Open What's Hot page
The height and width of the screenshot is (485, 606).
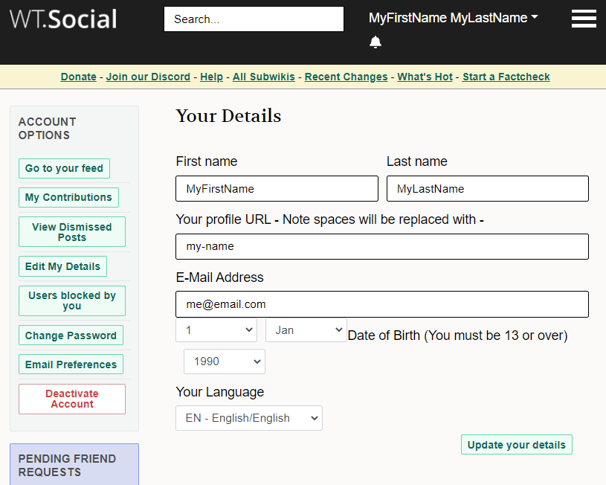(x=425, y=77)
